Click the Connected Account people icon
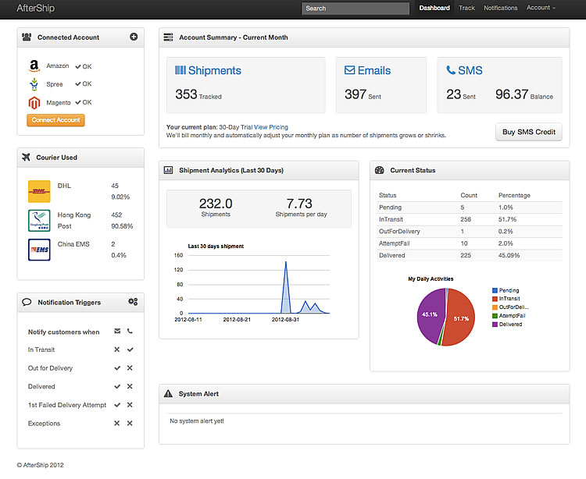This screenshot has width=586, height=479. click(x=27, y=37)
